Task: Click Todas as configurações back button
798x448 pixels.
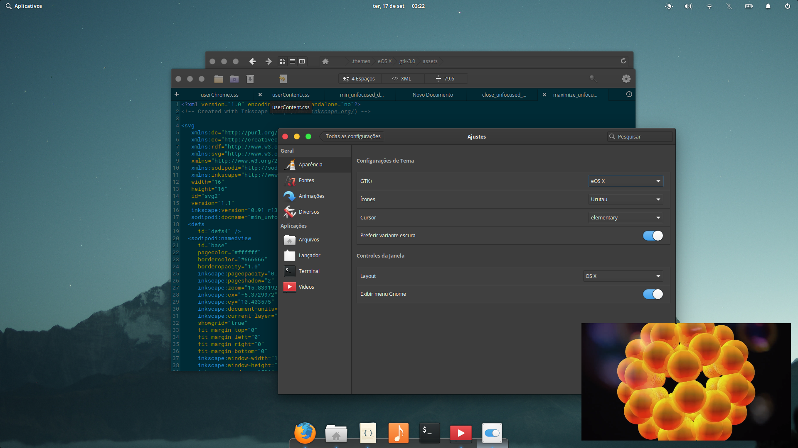Action: point(352,136)
